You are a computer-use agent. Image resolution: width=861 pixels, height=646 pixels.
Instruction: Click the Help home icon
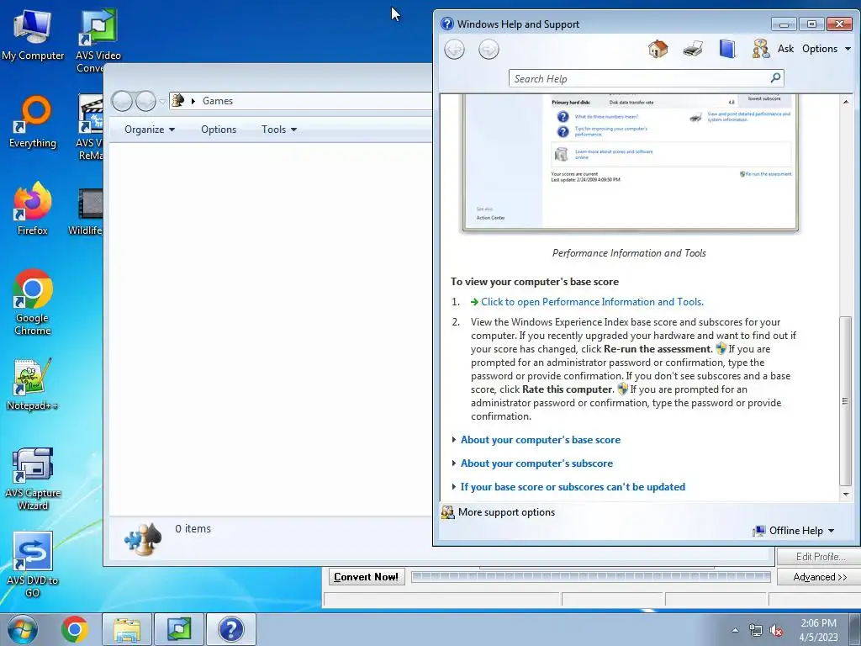click(x=658, y=49)
